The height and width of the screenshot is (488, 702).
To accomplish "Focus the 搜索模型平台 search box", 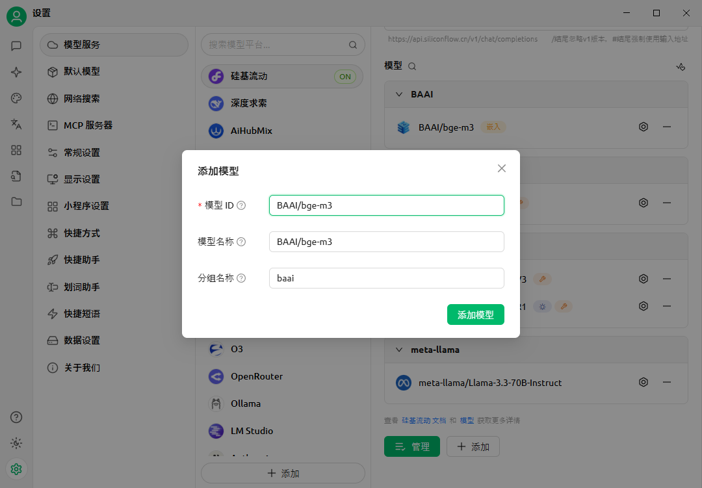I will pos(283,45).
